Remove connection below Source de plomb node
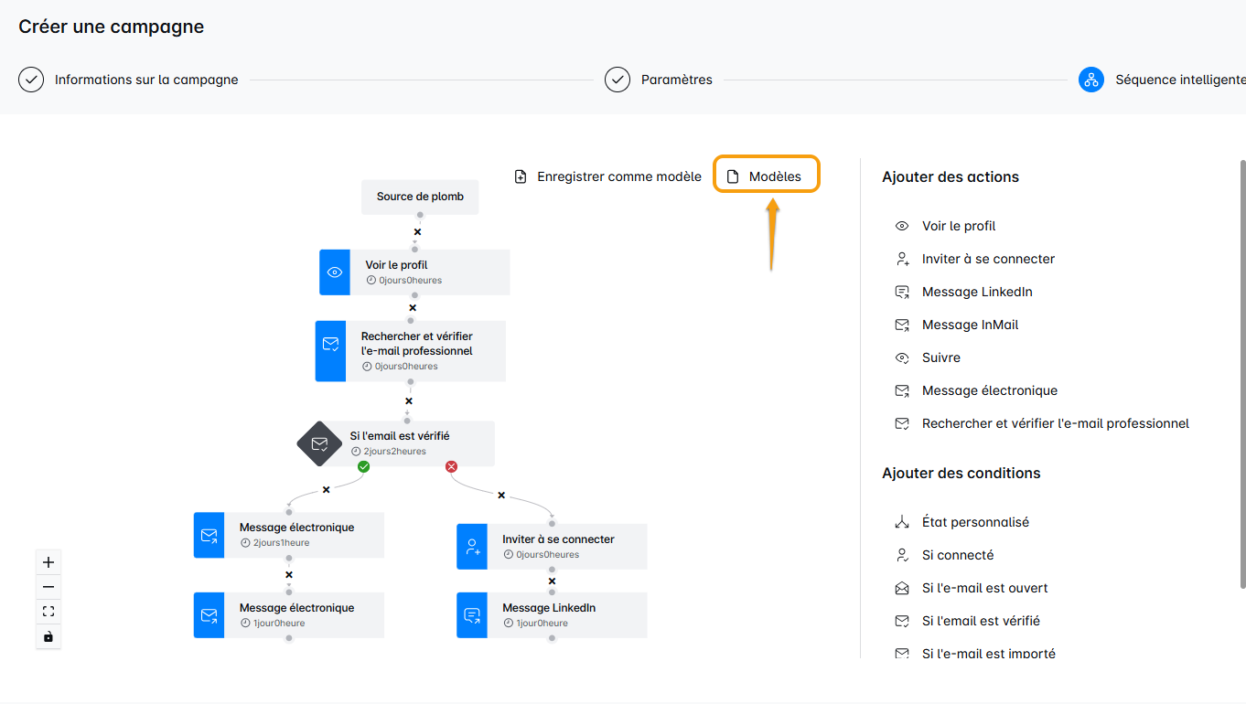1246x704 pixels. [x=417, y=232]
